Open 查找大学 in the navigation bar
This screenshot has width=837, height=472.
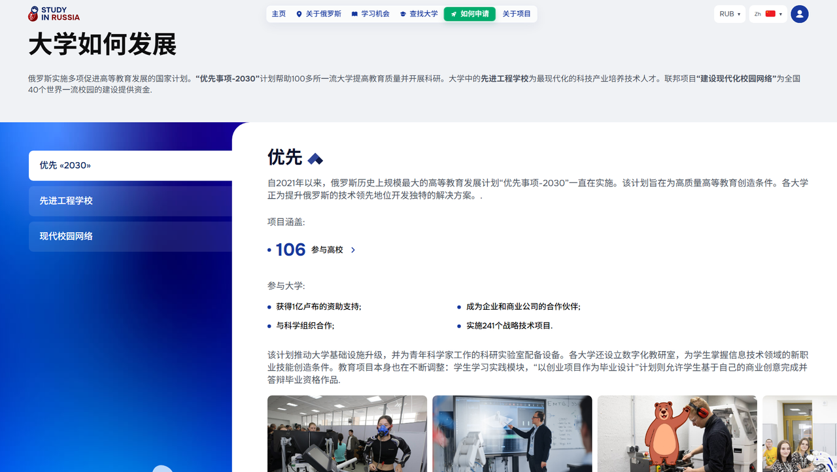[x=419, y=14]
